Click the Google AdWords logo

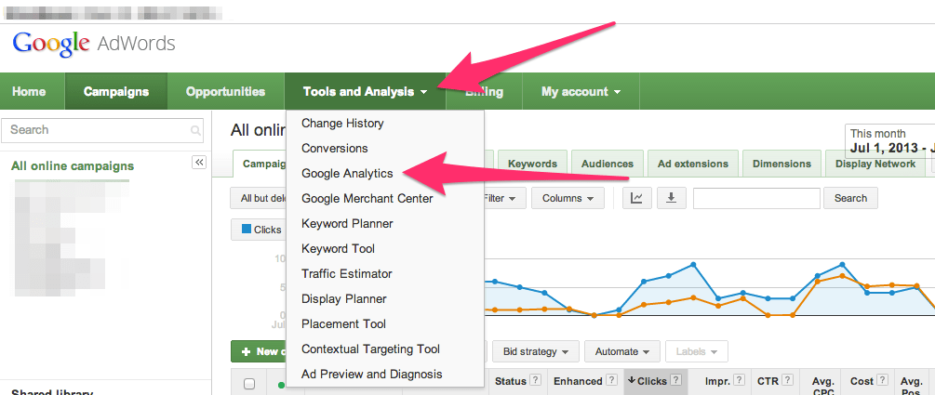pos(94,45)
